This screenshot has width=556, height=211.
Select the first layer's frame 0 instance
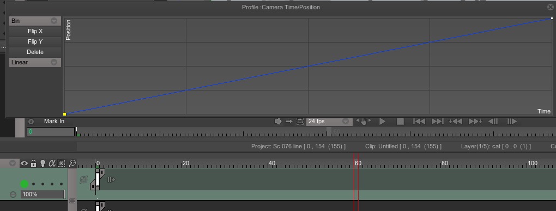(x=98, y=179)
